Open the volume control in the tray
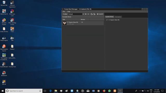This screenshot has height=93, width=166. pos(148,91)
